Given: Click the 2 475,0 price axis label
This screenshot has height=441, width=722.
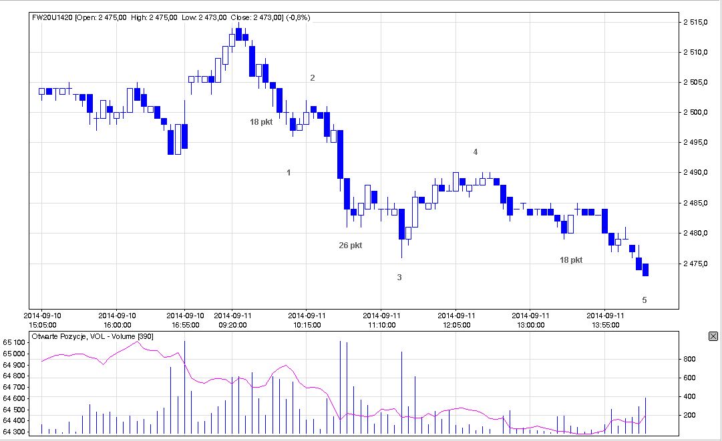Looking at the screenshot, I should [699, 264].
